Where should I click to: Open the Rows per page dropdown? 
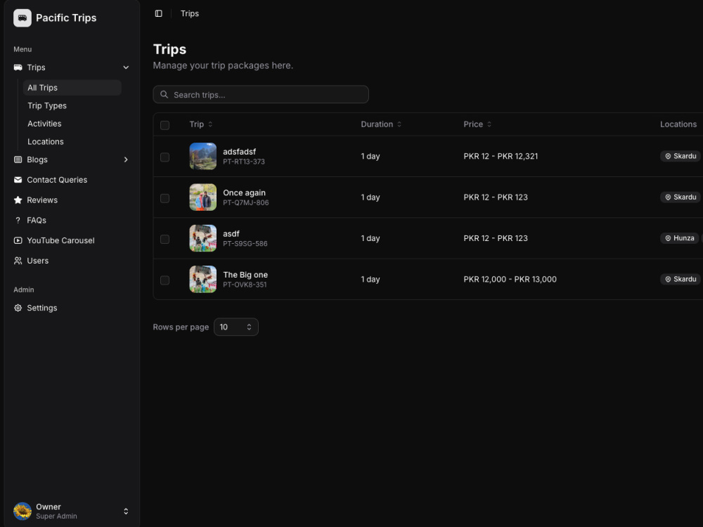(x=236, y=327)
